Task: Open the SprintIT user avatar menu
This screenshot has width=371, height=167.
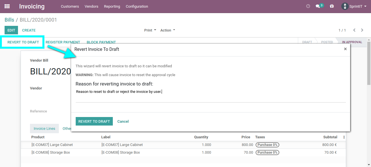Action: (x=345, y=6)
